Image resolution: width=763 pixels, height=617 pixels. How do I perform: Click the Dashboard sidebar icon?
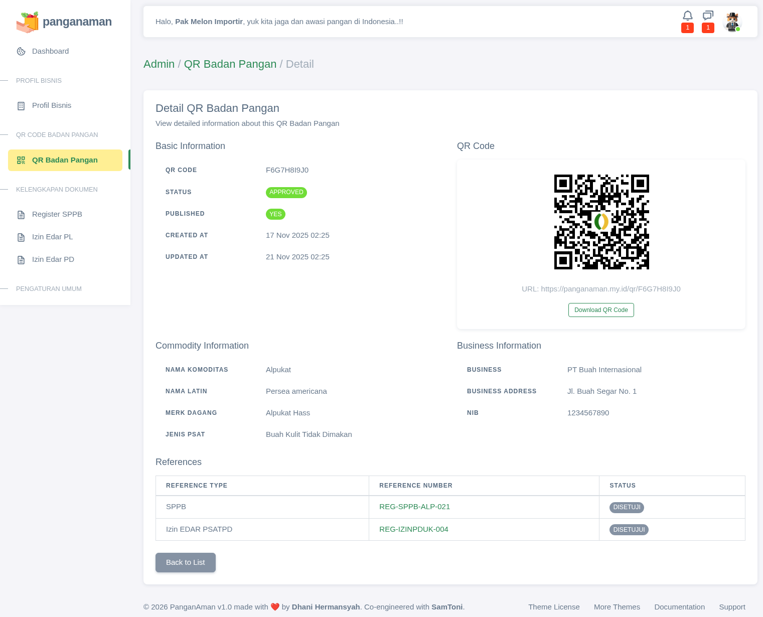tap(21, 51)
